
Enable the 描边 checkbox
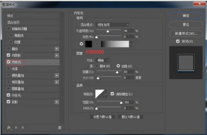point(9,48)
